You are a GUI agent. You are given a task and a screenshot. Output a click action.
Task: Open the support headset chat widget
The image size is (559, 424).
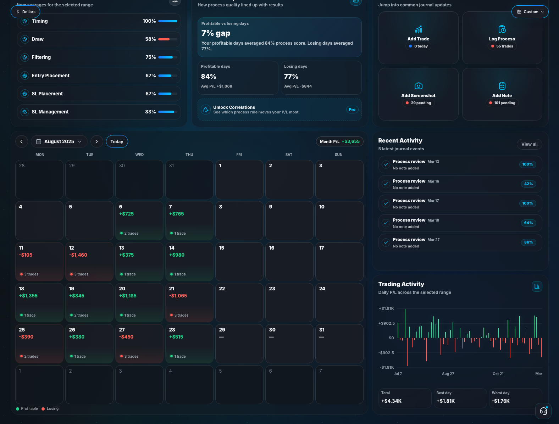point(543,411)
